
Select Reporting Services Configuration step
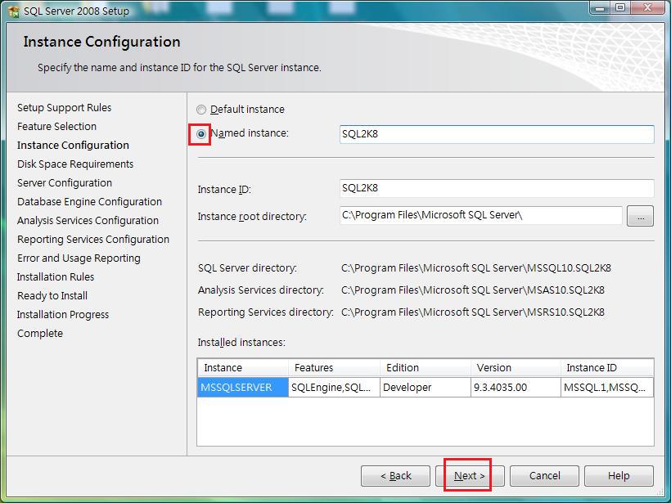point(93,240)
